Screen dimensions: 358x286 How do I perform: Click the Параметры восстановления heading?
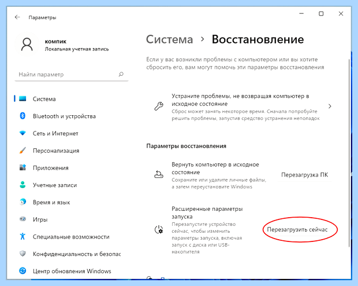pos(186,146)
